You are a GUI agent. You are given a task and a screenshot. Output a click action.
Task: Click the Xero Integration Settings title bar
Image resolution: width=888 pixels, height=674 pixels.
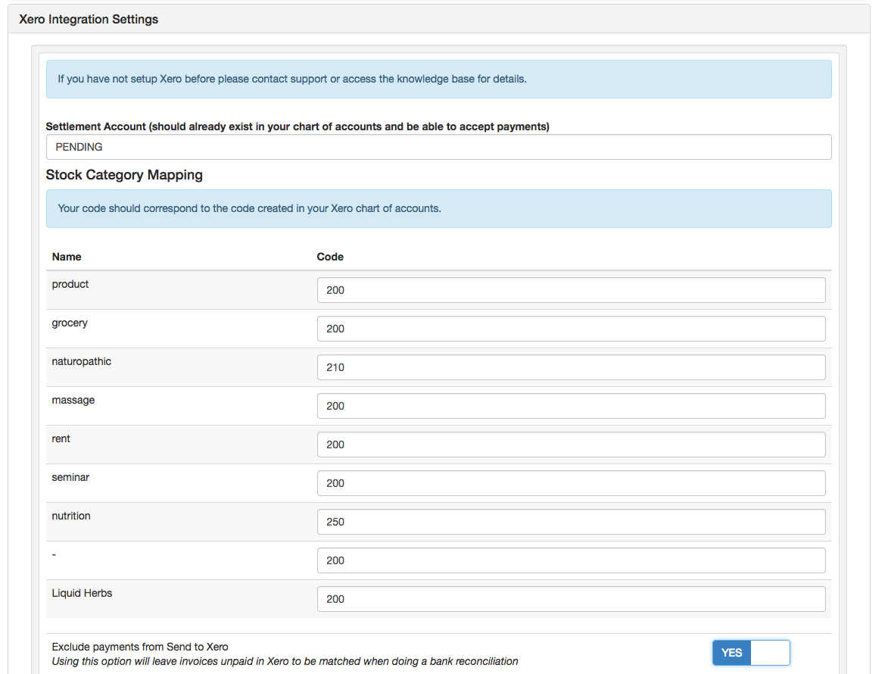[89, 18]
